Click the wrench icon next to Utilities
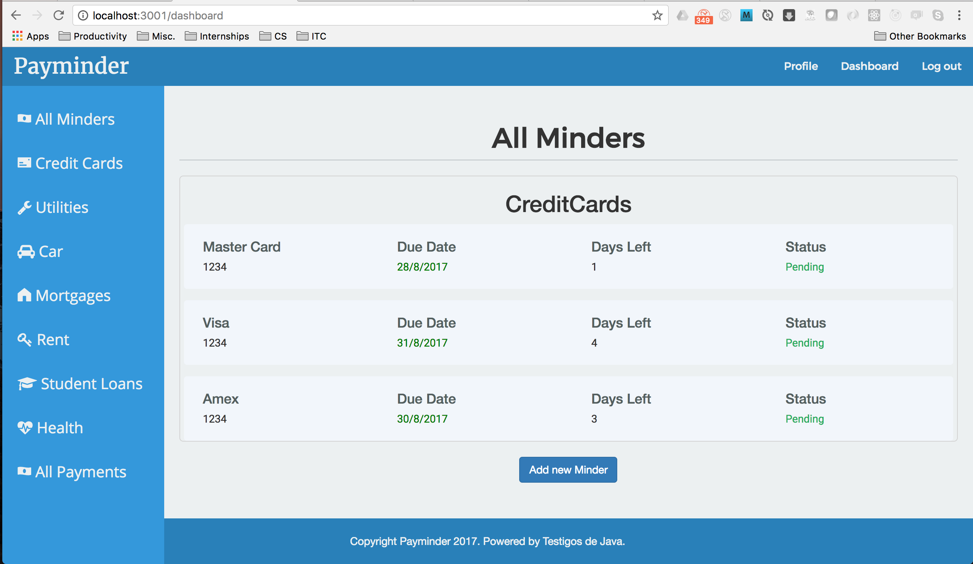Viewport: 973px width, 564px height. [24, 207]
